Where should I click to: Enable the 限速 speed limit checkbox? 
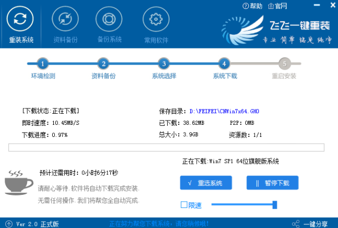click(x=184, y=204)
